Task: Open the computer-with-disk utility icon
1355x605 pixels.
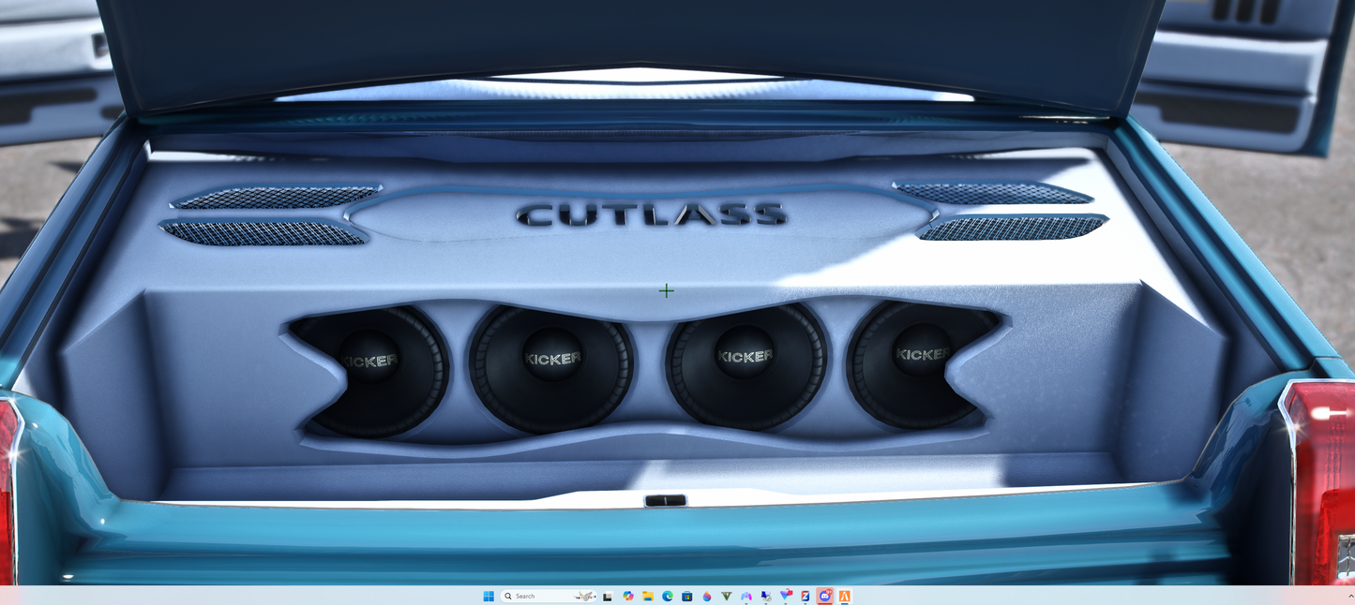Action: [x=764, y=596]
